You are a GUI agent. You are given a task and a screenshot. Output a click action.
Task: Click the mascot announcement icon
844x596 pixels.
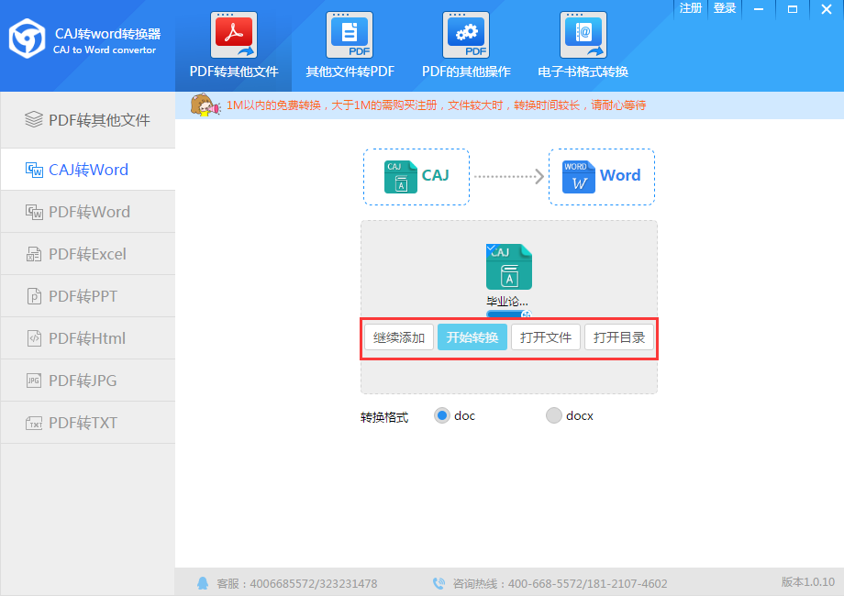coord(205,105)
